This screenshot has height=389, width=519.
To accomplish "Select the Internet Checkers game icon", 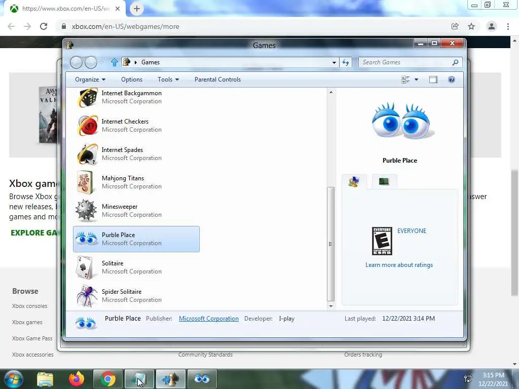I will click(87, 126).
